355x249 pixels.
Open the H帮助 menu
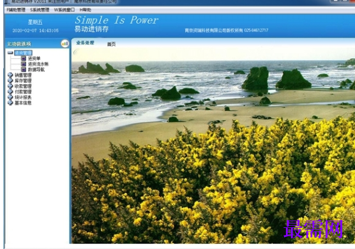[x=86, y=10]
